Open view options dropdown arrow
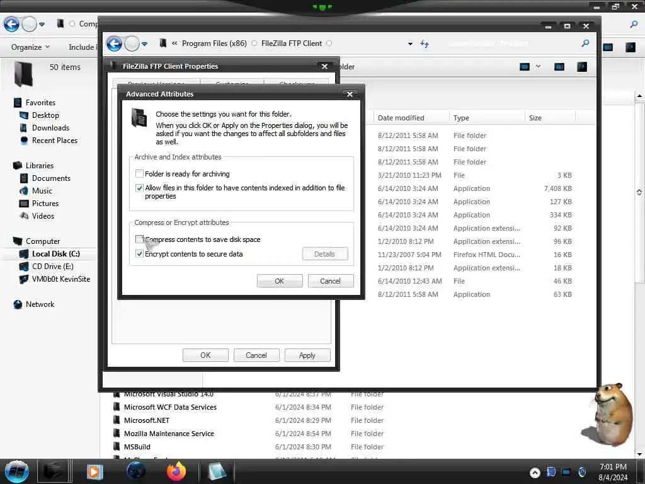The height and width of the screenshot is (484, 645). coord(538,67)
